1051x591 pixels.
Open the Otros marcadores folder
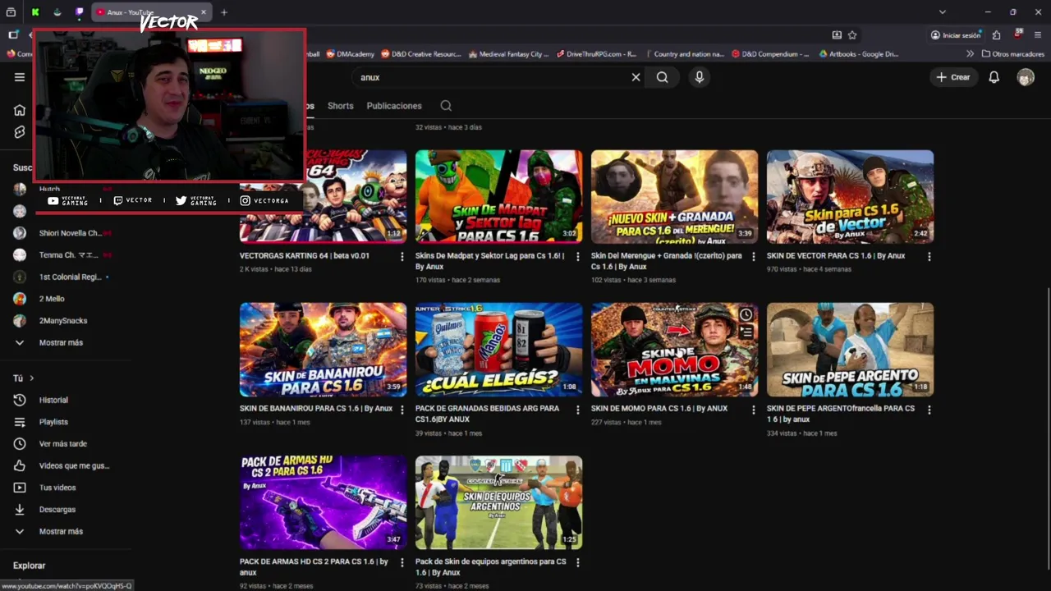tap(1013, 54)
